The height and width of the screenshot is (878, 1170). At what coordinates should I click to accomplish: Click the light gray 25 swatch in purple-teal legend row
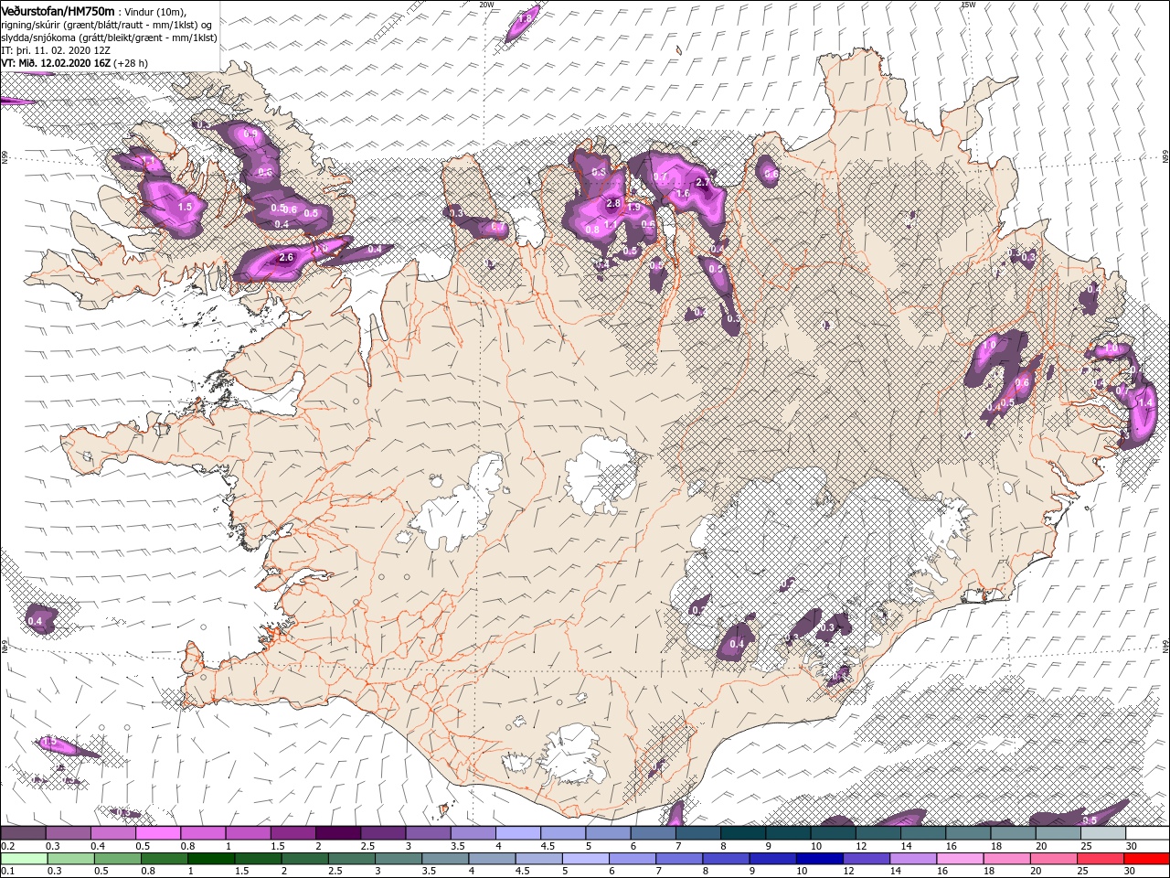[1101, 833]
